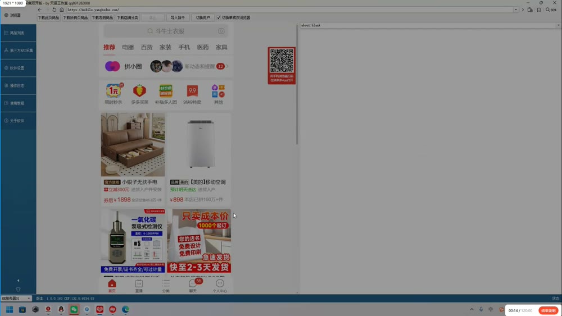Switch to the 医药 tab
Image resolution: width=562 pixels, height=316 pixels.
tap(203, 47)
